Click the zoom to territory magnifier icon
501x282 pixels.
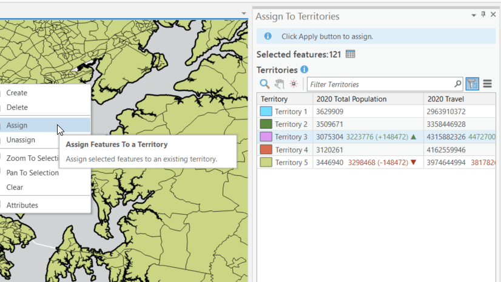pos(264,84)
